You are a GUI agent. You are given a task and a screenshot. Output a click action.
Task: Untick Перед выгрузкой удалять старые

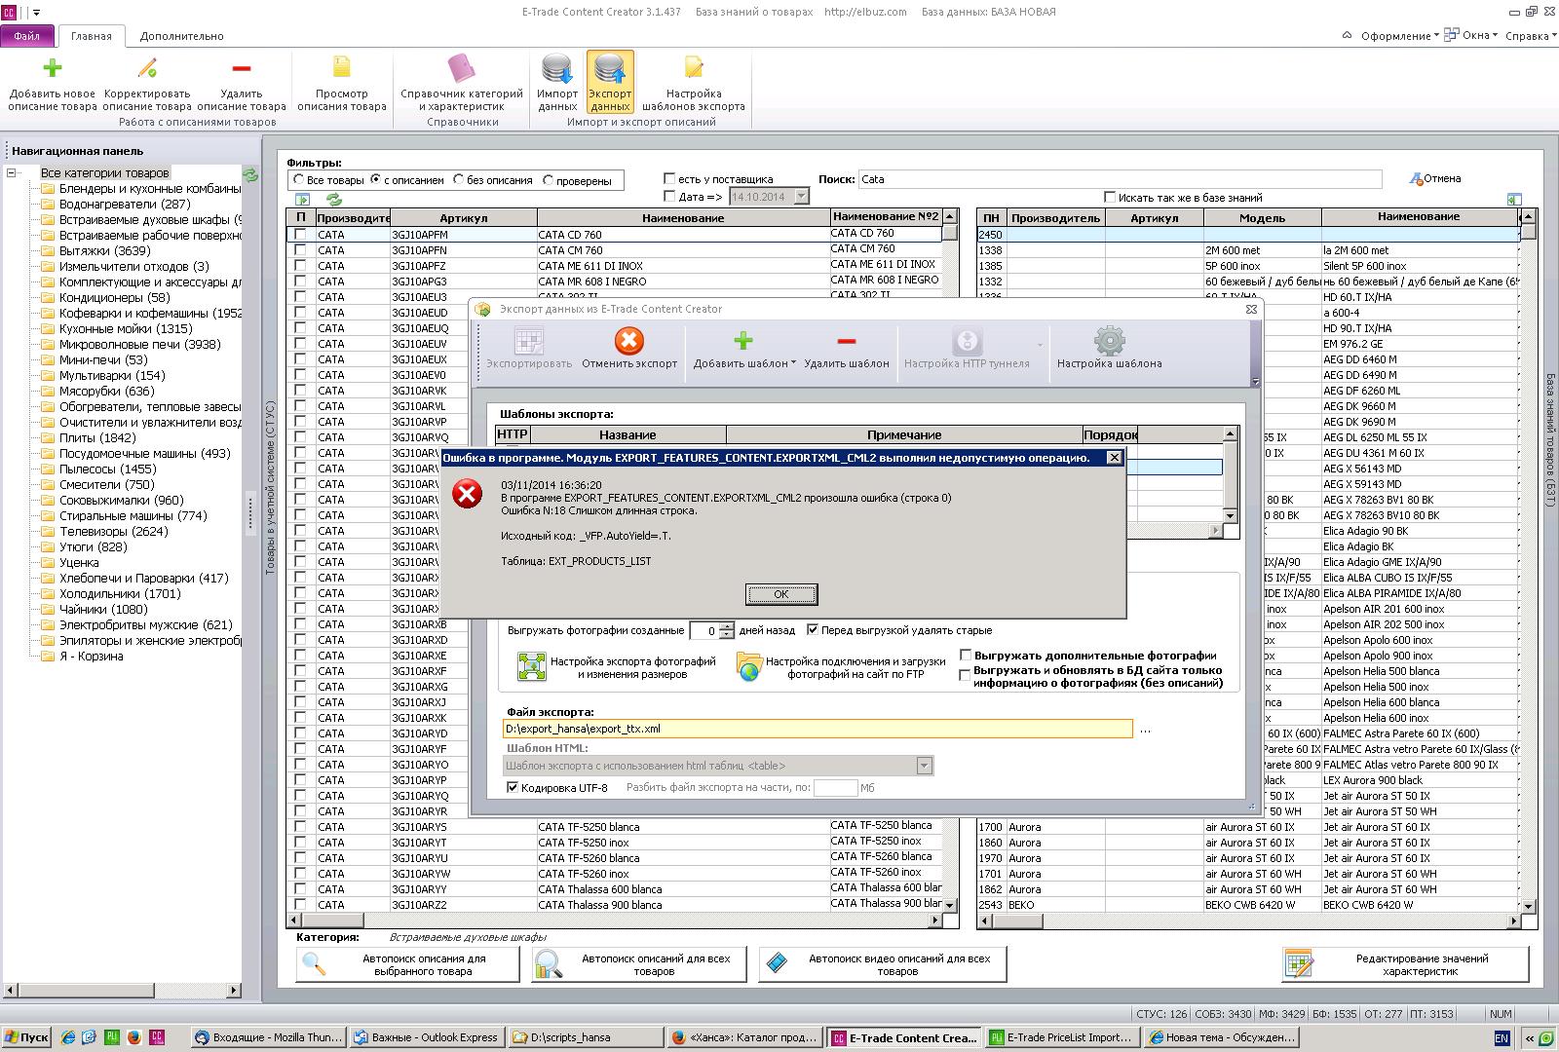click(813, 630)
